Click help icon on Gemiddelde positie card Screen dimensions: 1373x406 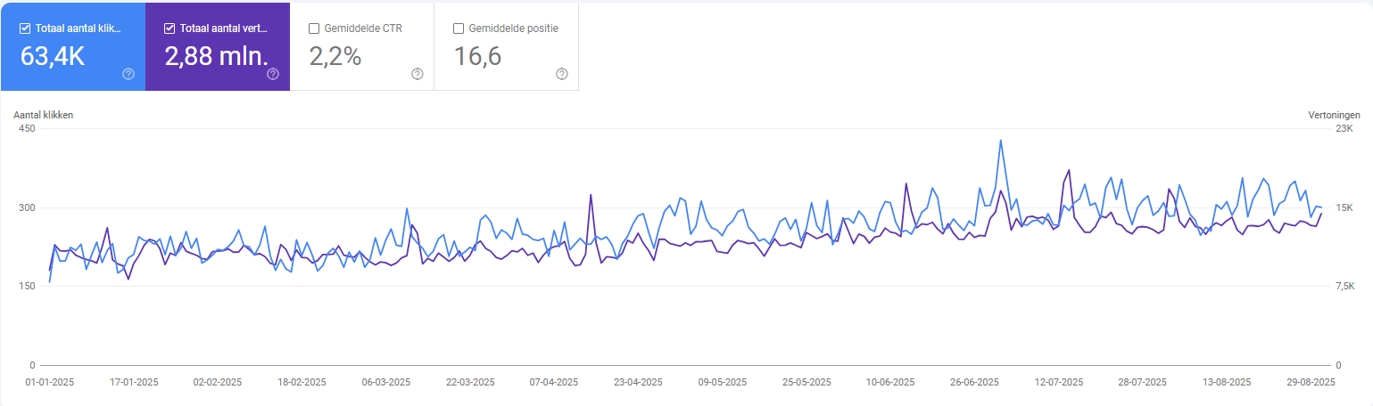click(562, 74)
